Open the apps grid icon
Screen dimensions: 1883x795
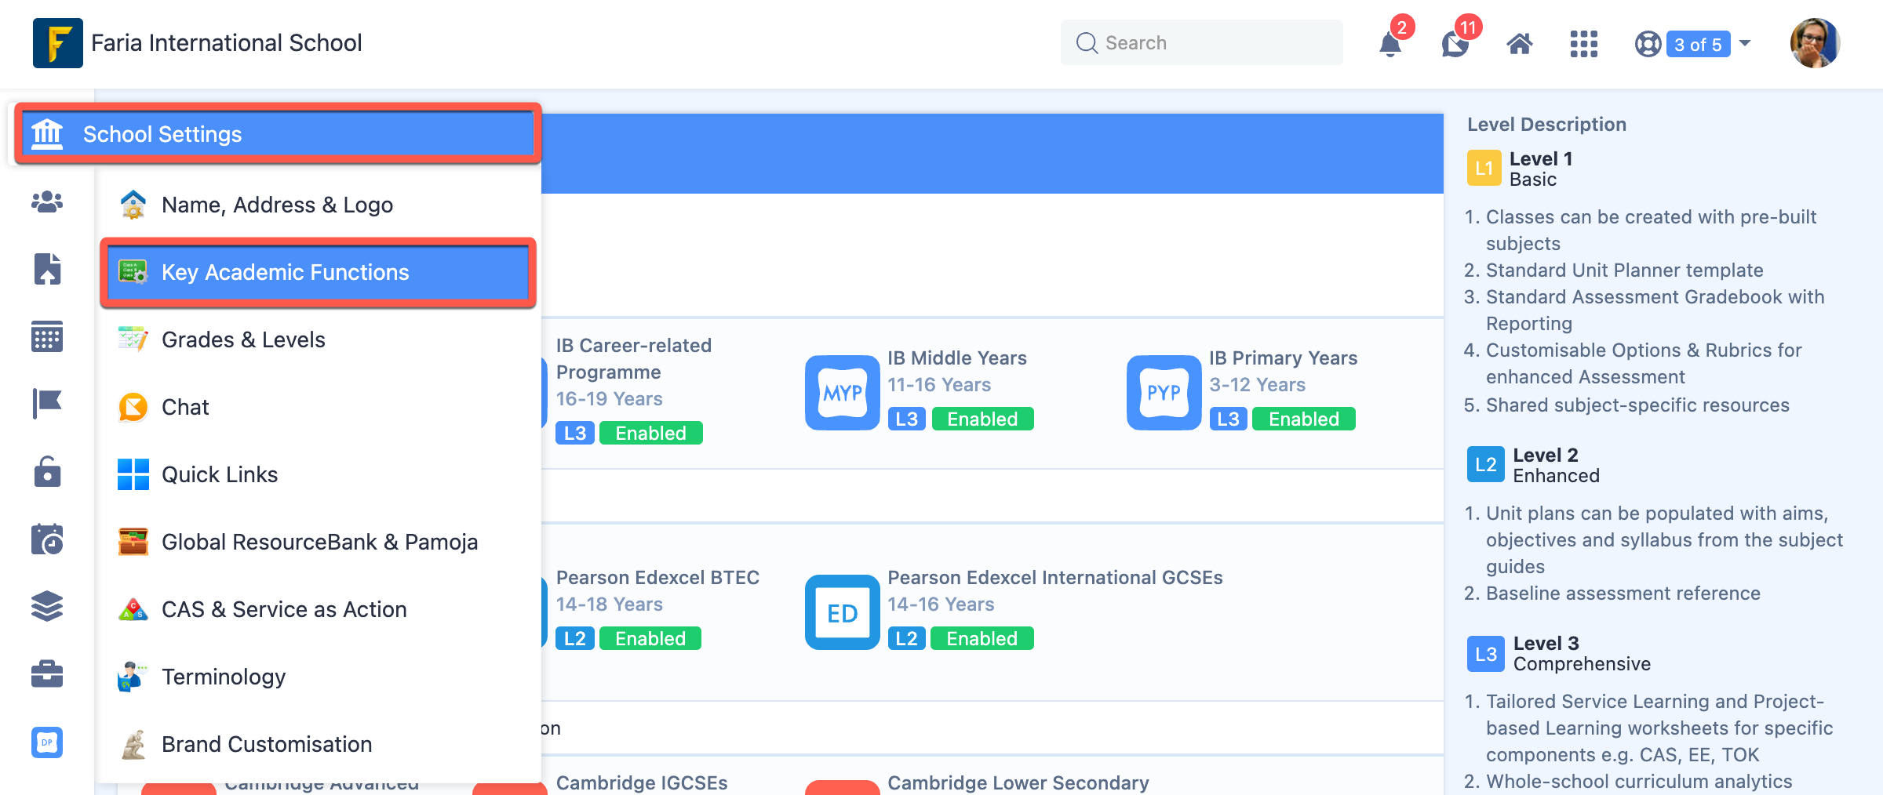click(x=1583, y=44)
